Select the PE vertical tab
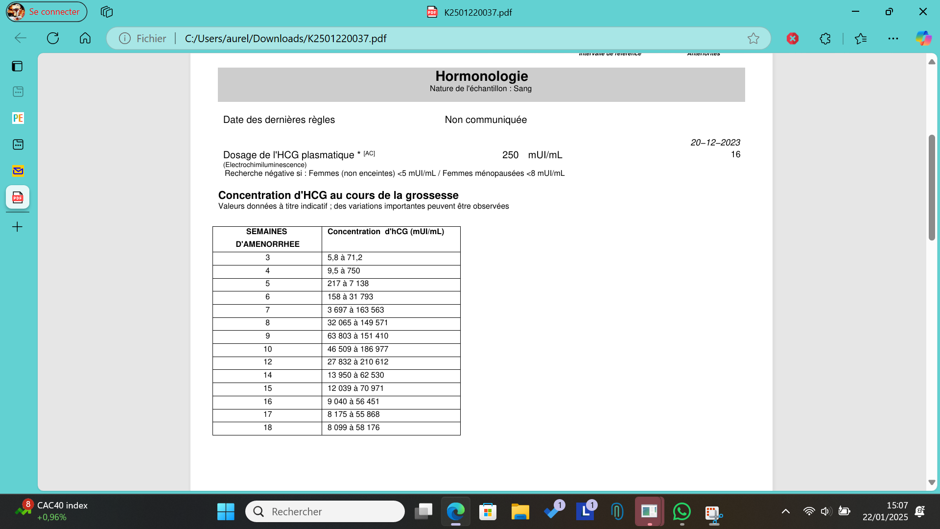This screenshot has height=529, width=940. pos(18,118)
